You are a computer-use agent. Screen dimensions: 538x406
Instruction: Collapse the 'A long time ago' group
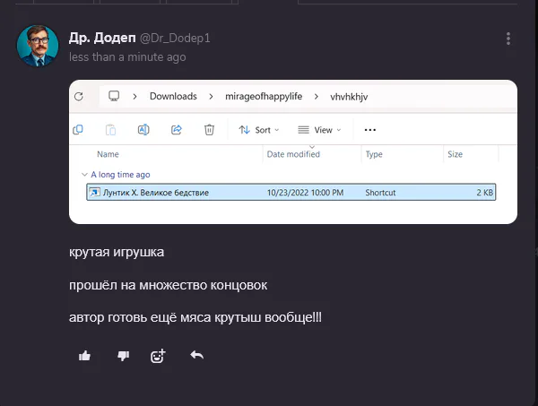pyautogui.click(x=84, y=175)
